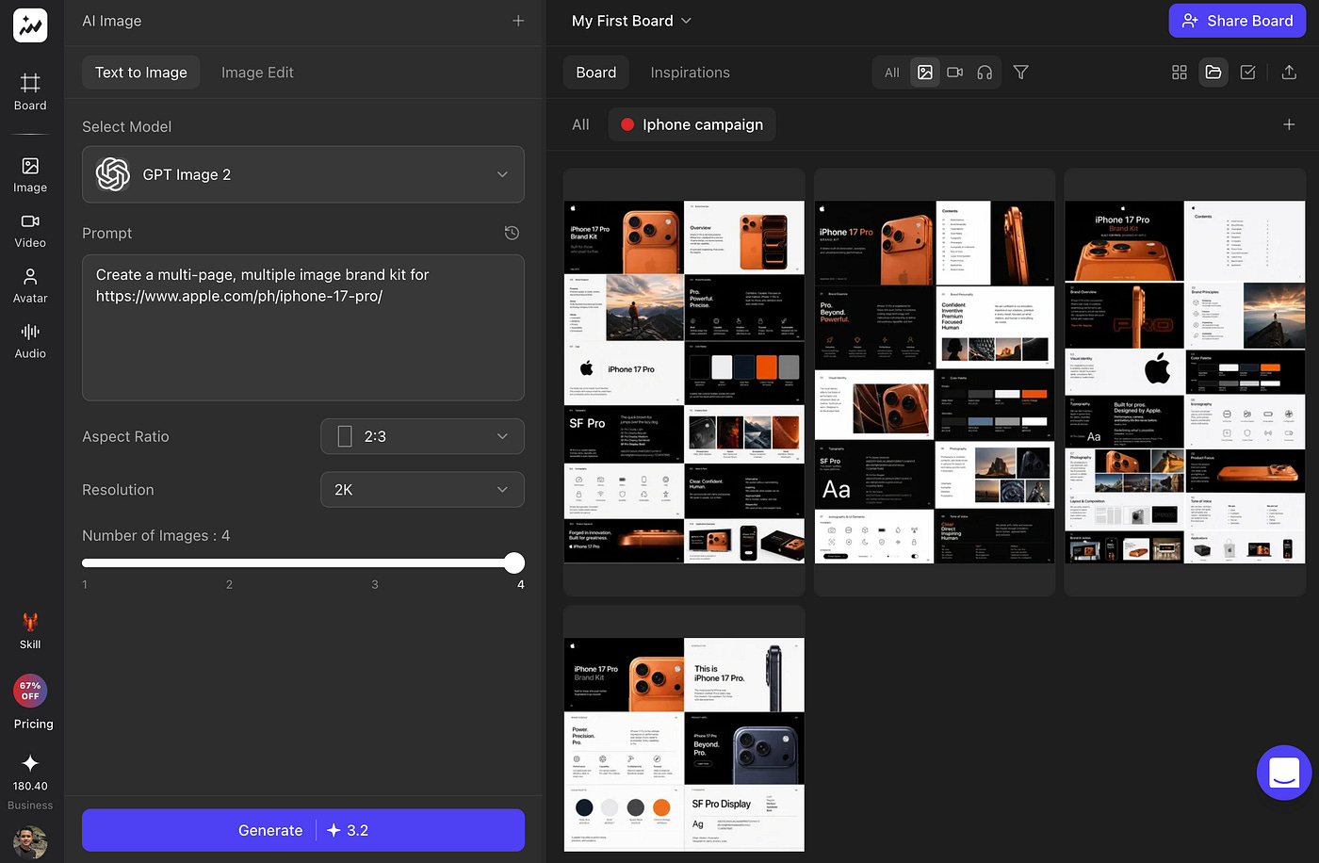
Task: Click into the prompt text field
Action: [303, 328]
